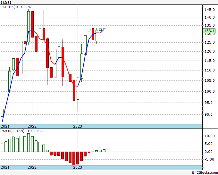Click the 132.76 moving average value
Screen dimensions: 218x175
click(x=26, y=7)
